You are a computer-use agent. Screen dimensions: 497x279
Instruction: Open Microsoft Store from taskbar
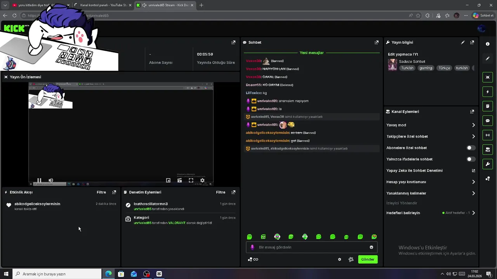click(x=121, y=274)
